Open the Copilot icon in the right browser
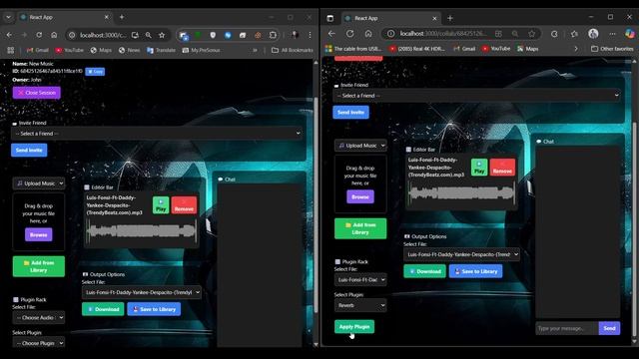 point(630,33)
